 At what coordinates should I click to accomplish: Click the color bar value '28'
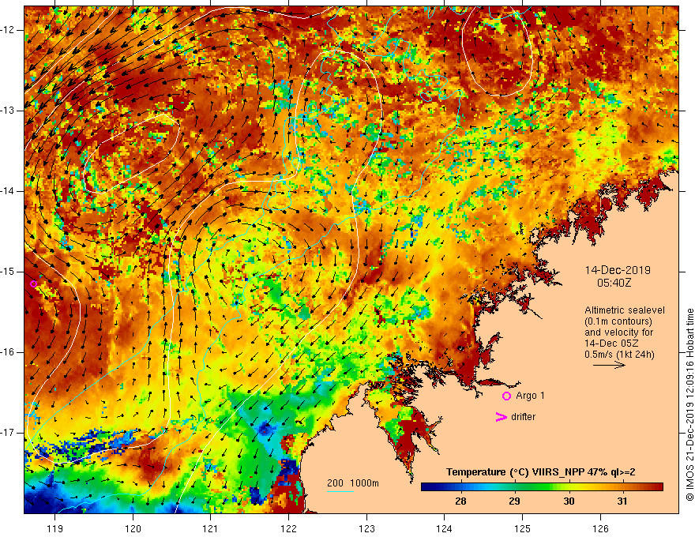[460, 501]
